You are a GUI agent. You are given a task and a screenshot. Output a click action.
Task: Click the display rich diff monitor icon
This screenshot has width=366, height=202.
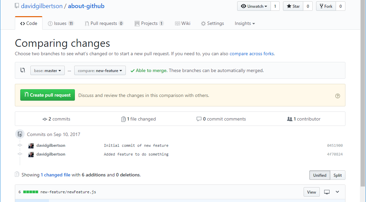(x=327, y=192)
